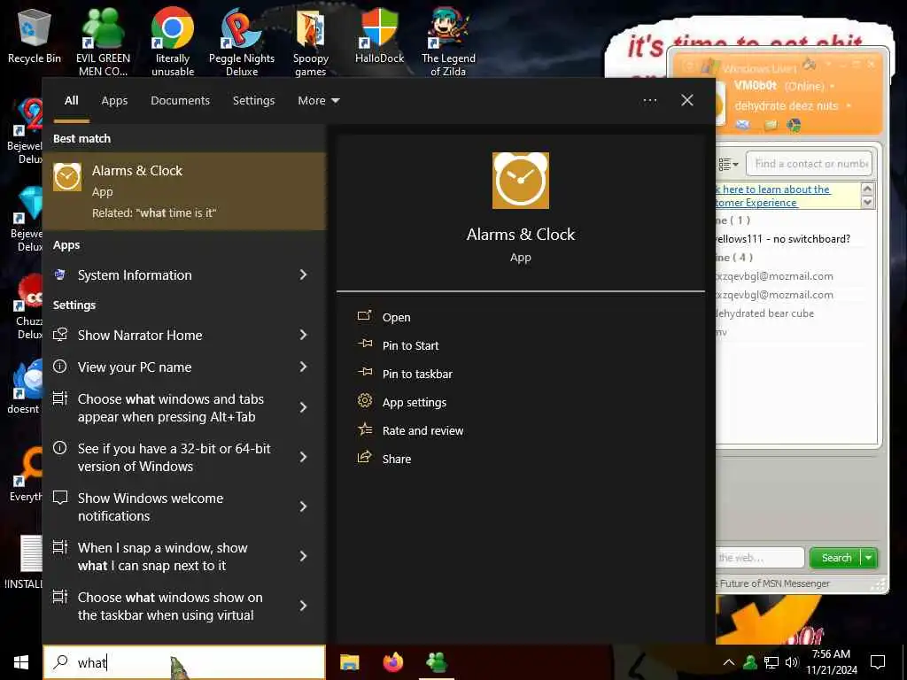Click the Pin to taskbar pin icon
Image resolution: width=907 pixels, height=680 pixels.
point(364,373)
